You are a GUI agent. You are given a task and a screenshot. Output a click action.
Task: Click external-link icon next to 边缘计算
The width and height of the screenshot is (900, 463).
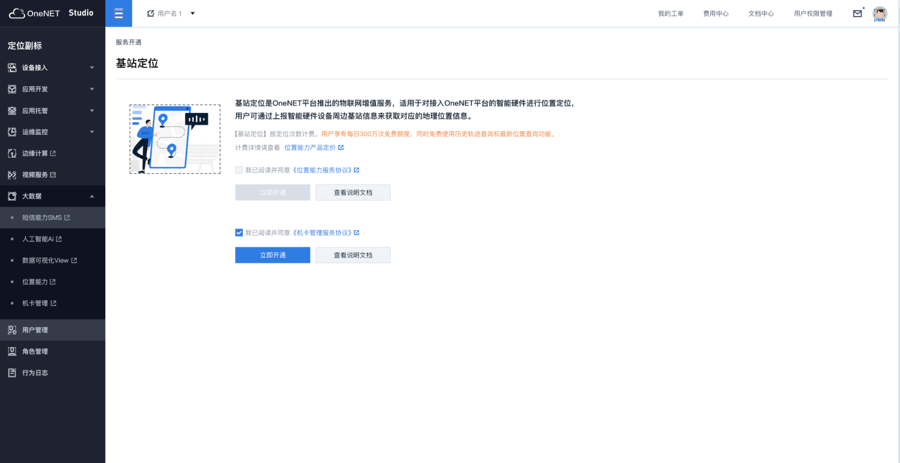(x=53, y=153)
